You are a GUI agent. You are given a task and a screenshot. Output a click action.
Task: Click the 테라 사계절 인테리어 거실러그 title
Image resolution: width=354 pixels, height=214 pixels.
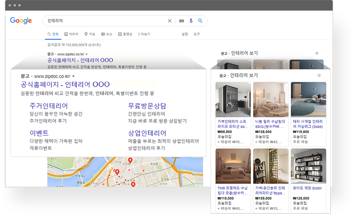pyautogui.click(x=308, y=124)
